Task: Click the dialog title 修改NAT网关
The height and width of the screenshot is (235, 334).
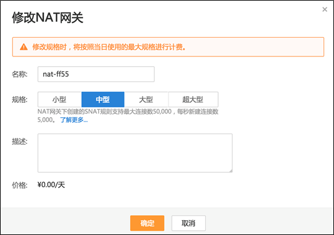Action: pos(48,17)
